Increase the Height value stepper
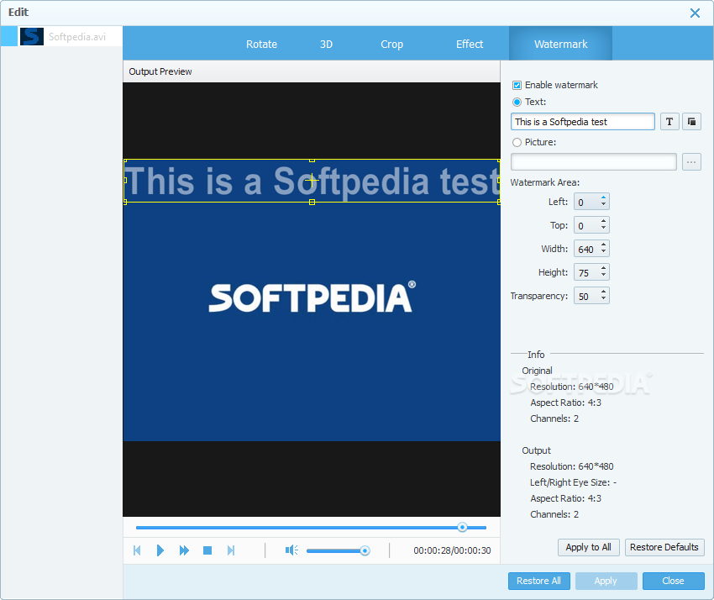Viewport: 714px width, 600px height. 603,269
